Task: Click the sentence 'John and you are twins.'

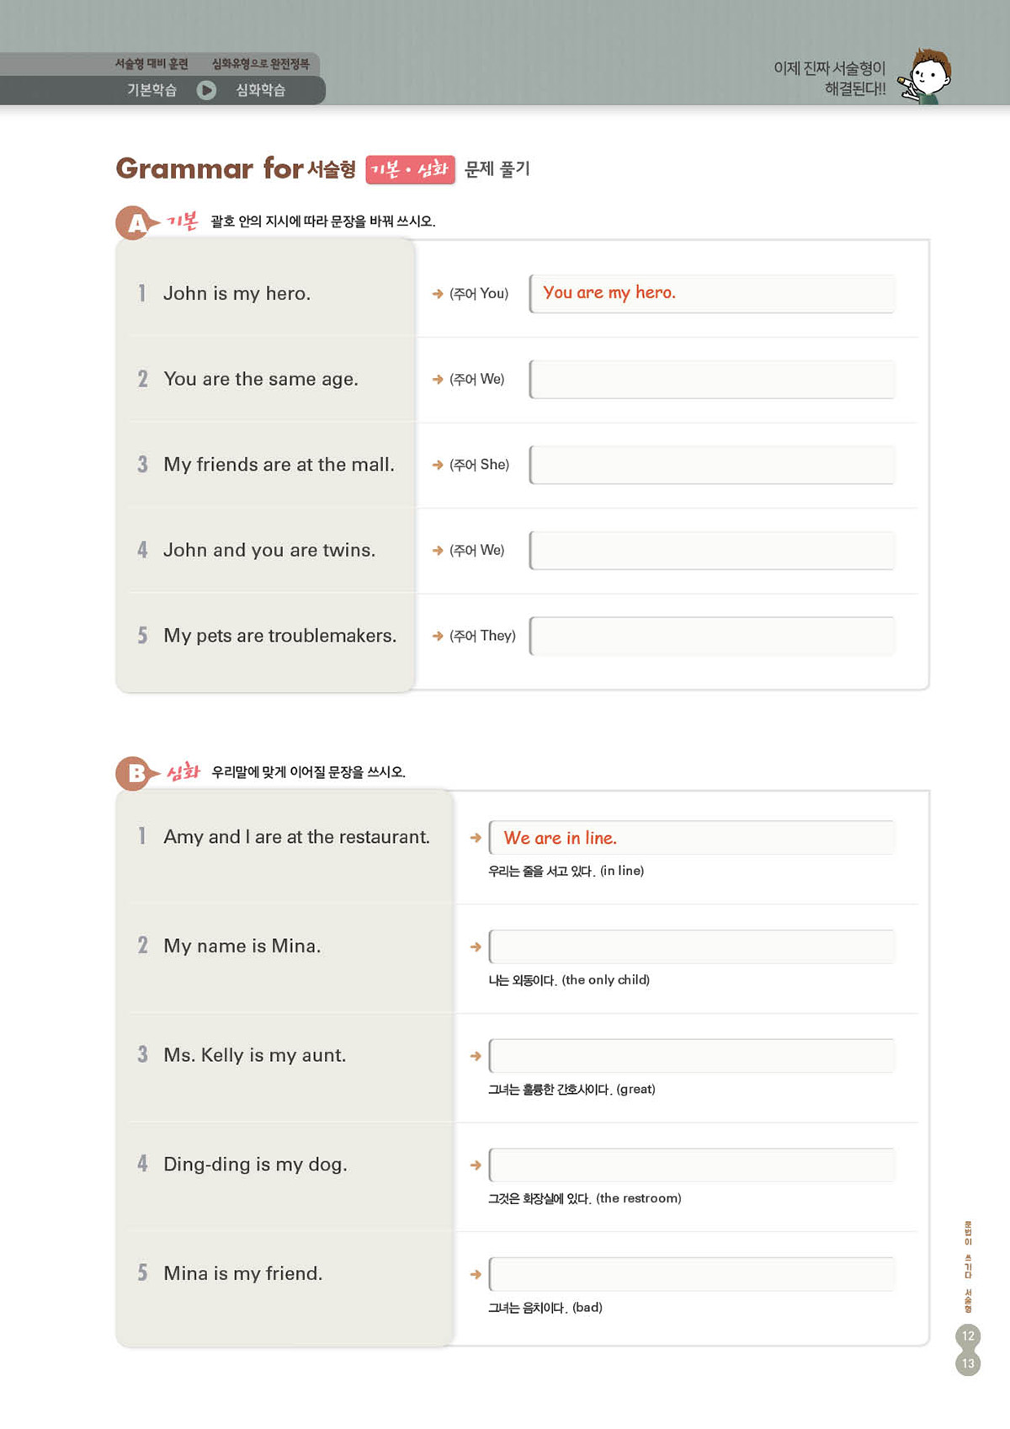Action: (269, 551)
